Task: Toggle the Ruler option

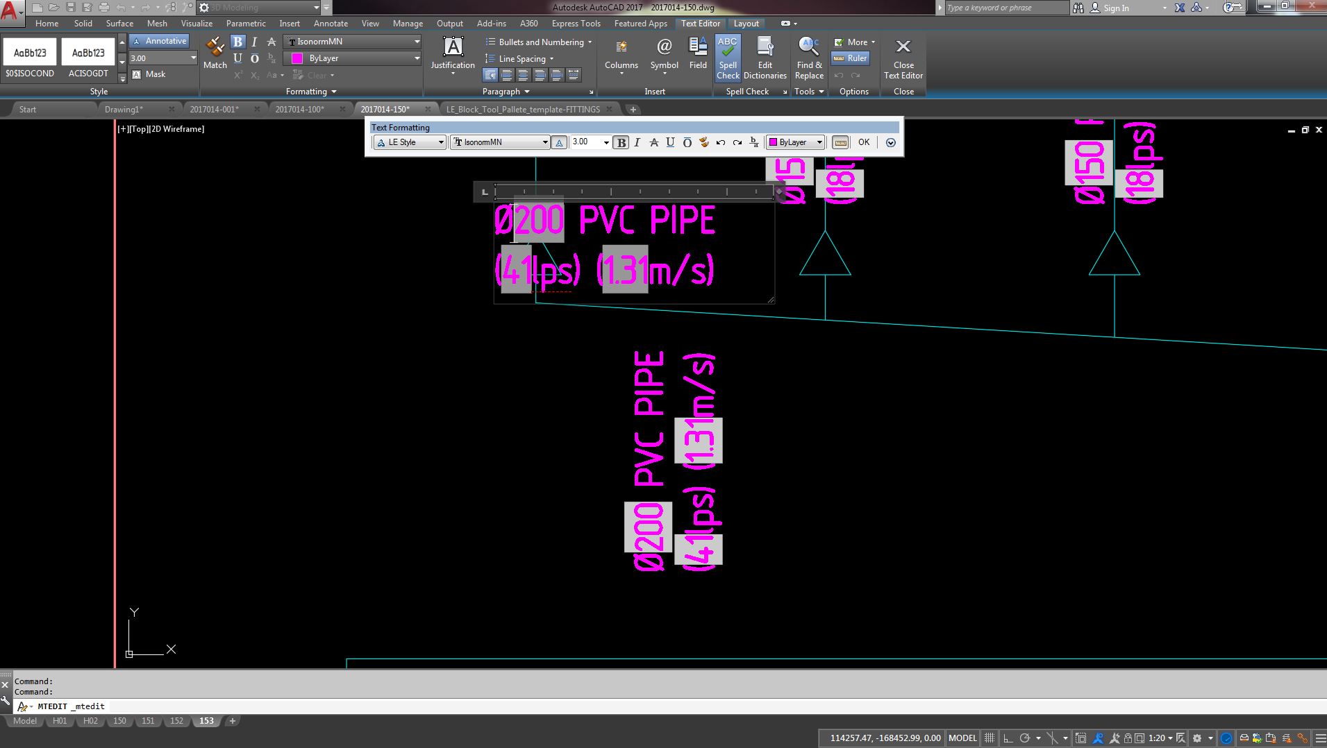Action: point(851,58)
